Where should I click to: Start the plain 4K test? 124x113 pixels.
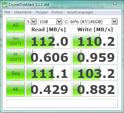(x=15, y=89)
